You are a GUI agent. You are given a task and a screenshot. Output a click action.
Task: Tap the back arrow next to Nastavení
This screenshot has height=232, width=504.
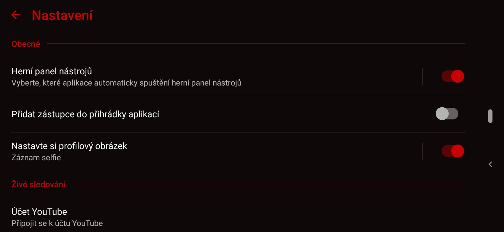point(16,15)
